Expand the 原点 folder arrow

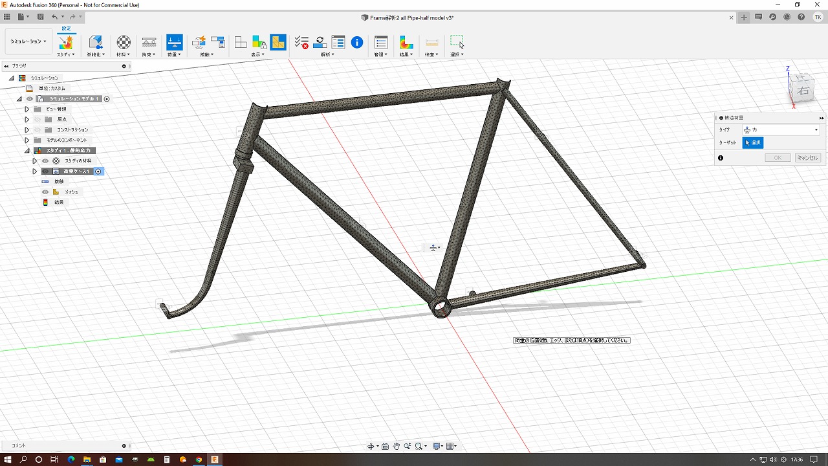coord(27,120)
